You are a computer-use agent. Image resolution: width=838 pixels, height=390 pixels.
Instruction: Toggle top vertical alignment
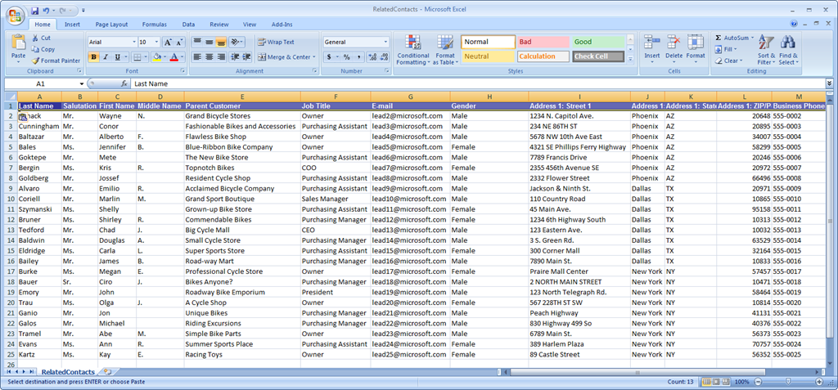pyautogui.click(x=197, y=43)
